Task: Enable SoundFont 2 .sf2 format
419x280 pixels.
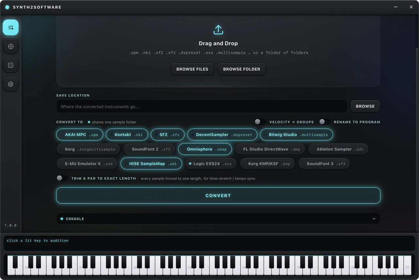Action: [x=149, y=149]
